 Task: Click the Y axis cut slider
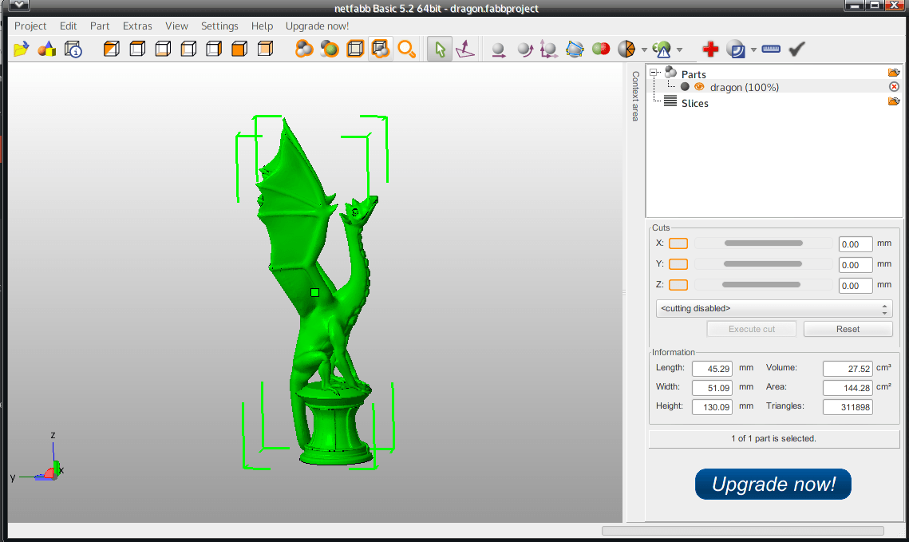(x=762, y=263)
